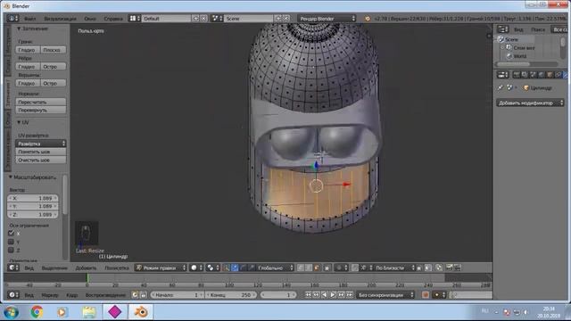Click OpenGL render image icon

click(x=450, y=267)
